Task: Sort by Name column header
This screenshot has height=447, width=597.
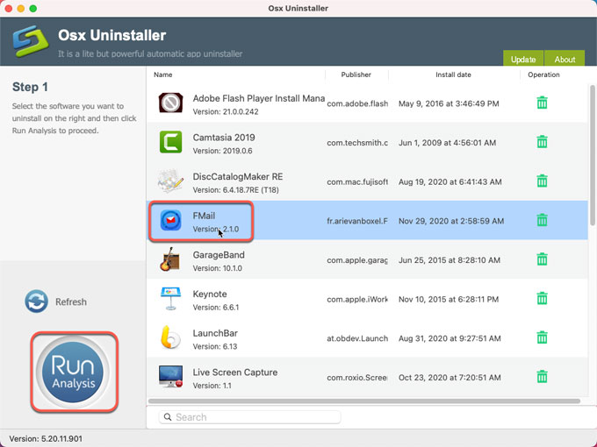Action: coord(163,74)
